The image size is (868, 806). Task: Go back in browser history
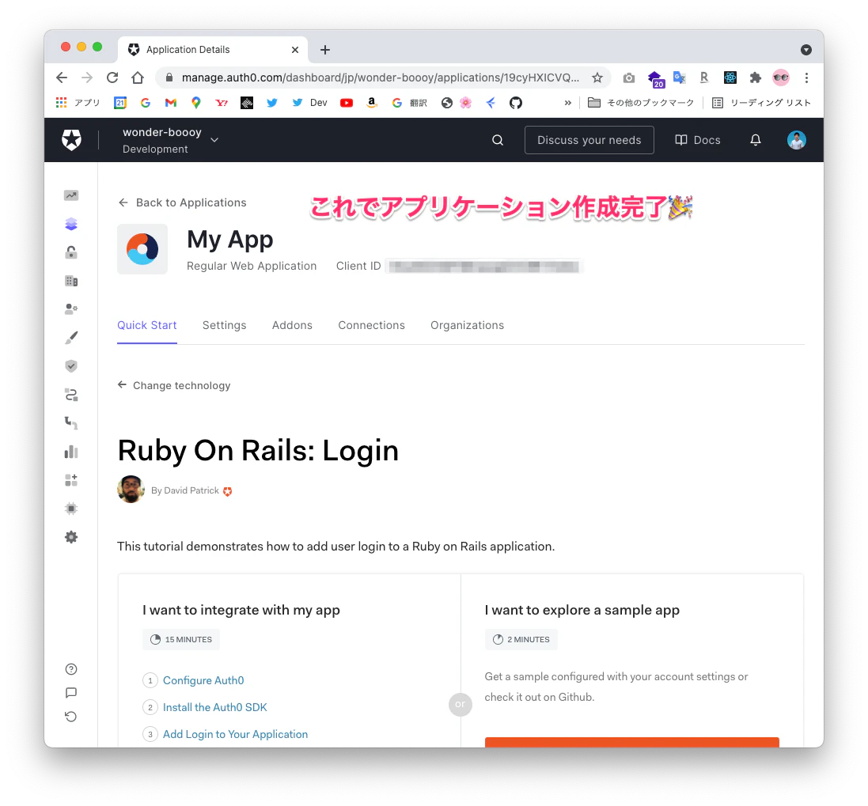(x=62, y=78)
